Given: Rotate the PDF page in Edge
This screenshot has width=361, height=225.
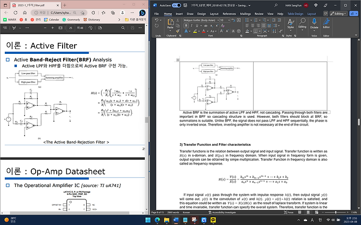Looking at the screenshot, I should tap(90, 28).
